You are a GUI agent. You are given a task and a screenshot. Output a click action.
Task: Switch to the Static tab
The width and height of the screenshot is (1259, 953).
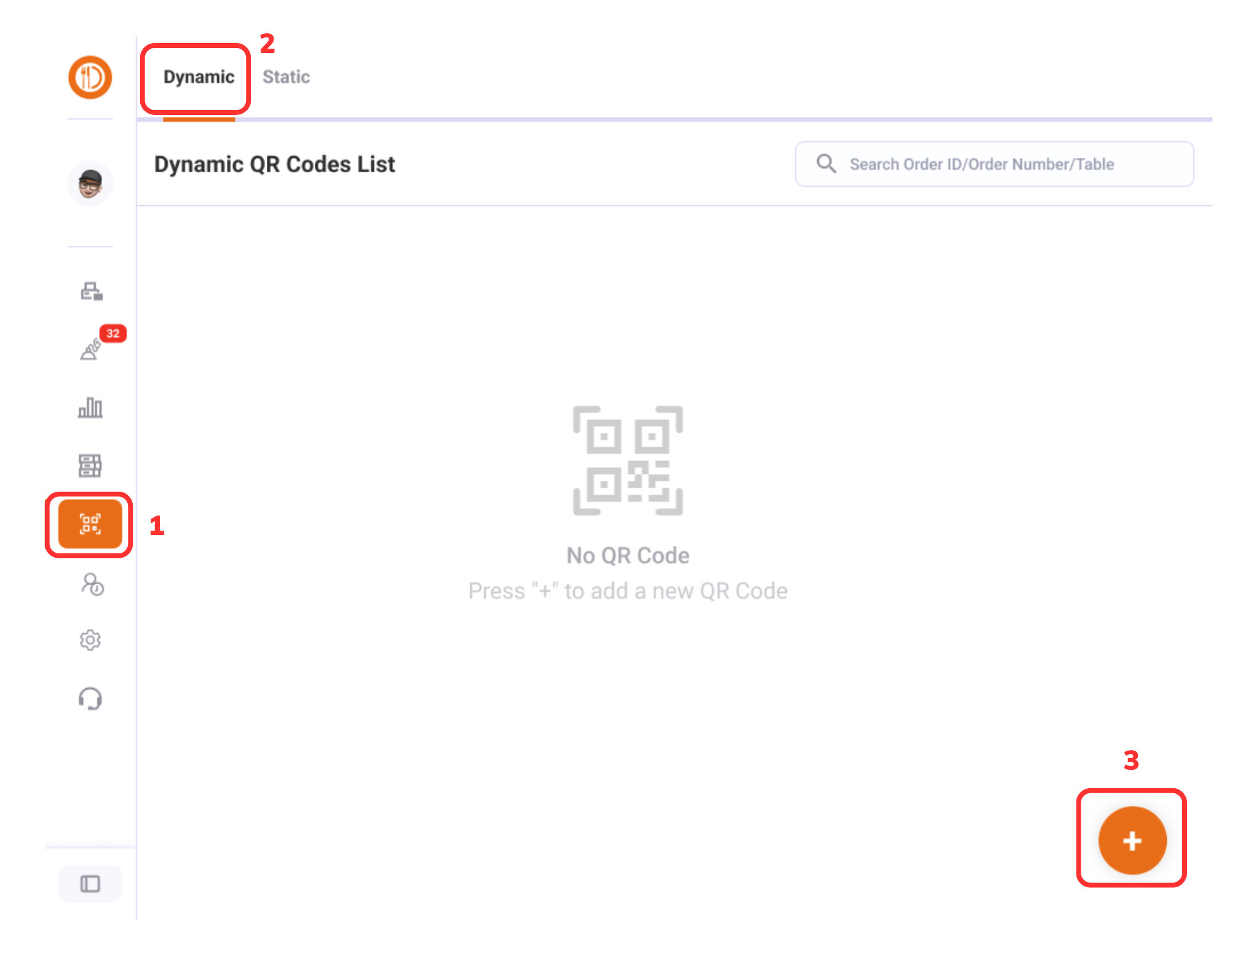(x=286, y=77)
